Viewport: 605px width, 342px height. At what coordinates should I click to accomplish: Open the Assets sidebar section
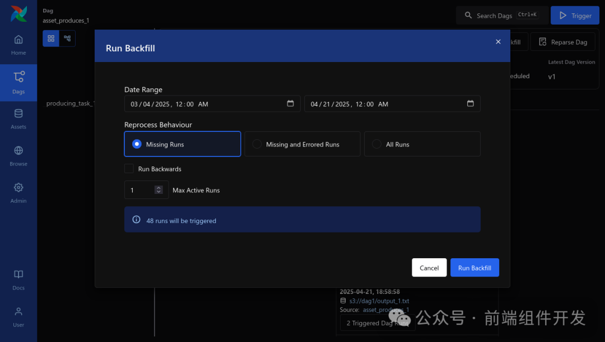[18, 119]
